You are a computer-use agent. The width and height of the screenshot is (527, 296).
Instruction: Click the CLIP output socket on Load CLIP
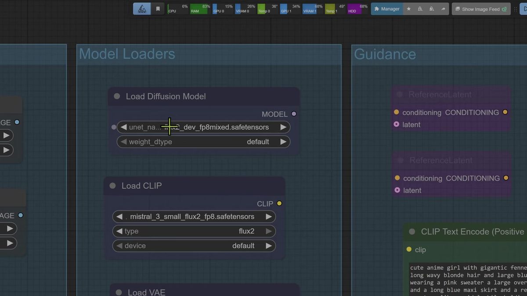click(x=279, y=203)
